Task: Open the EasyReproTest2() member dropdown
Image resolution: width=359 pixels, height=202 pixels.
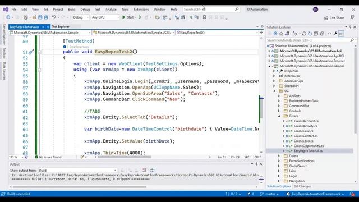Action: (217, 33)
